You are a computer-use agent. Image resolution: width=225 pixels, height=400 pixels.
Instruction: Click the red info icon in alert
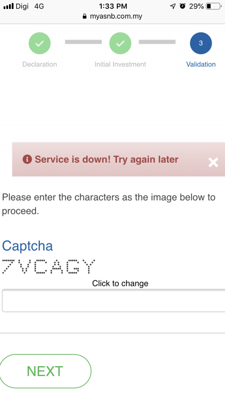pyautogui.click(x=27, y=159)
